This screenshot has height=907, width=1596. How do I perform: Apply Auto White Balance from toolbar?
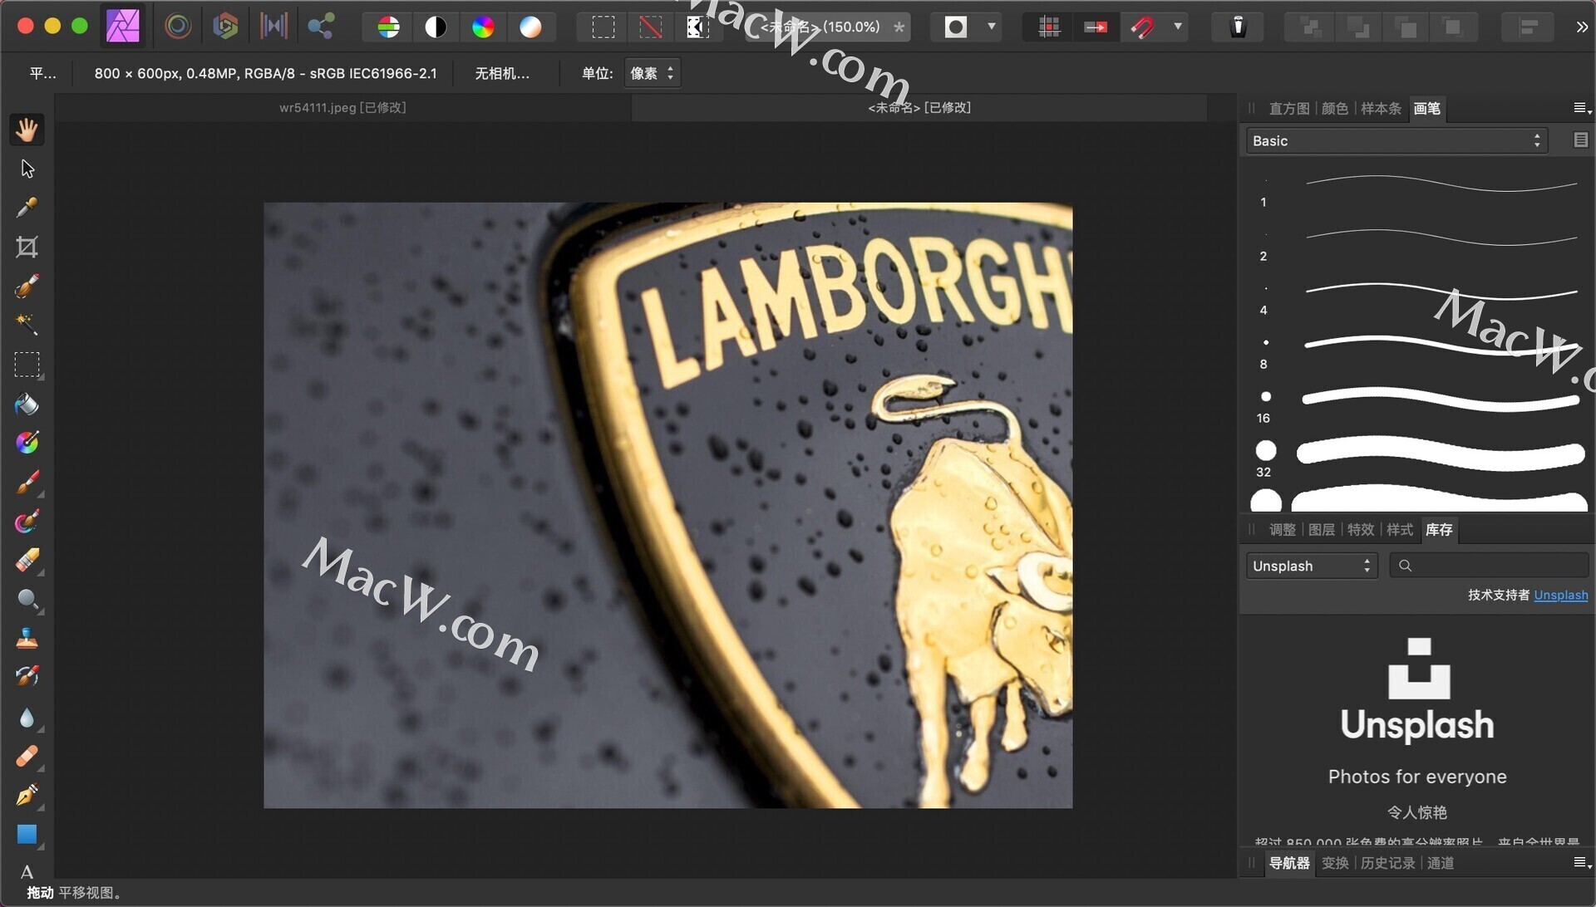(x=530, y=27)
